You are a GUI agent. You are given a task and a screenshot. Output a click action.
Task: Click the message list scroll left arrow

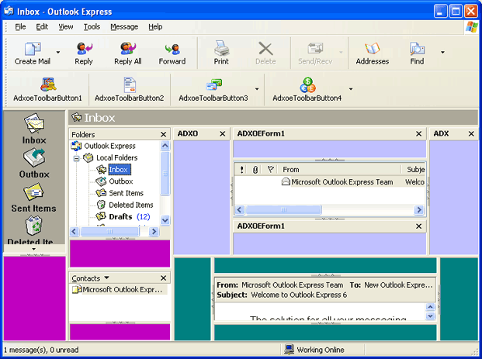(x=240, y=210)
